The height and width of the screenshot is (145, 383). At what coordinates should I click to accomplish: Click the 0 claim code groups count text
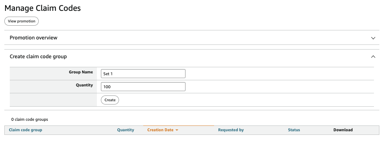tap(30, 119)
